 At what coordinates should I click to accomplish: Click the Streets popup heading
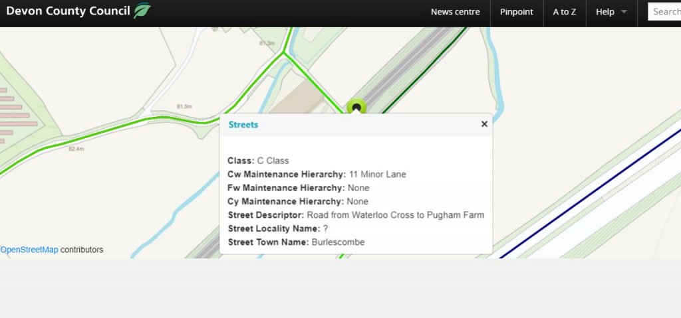pos(243,125)
